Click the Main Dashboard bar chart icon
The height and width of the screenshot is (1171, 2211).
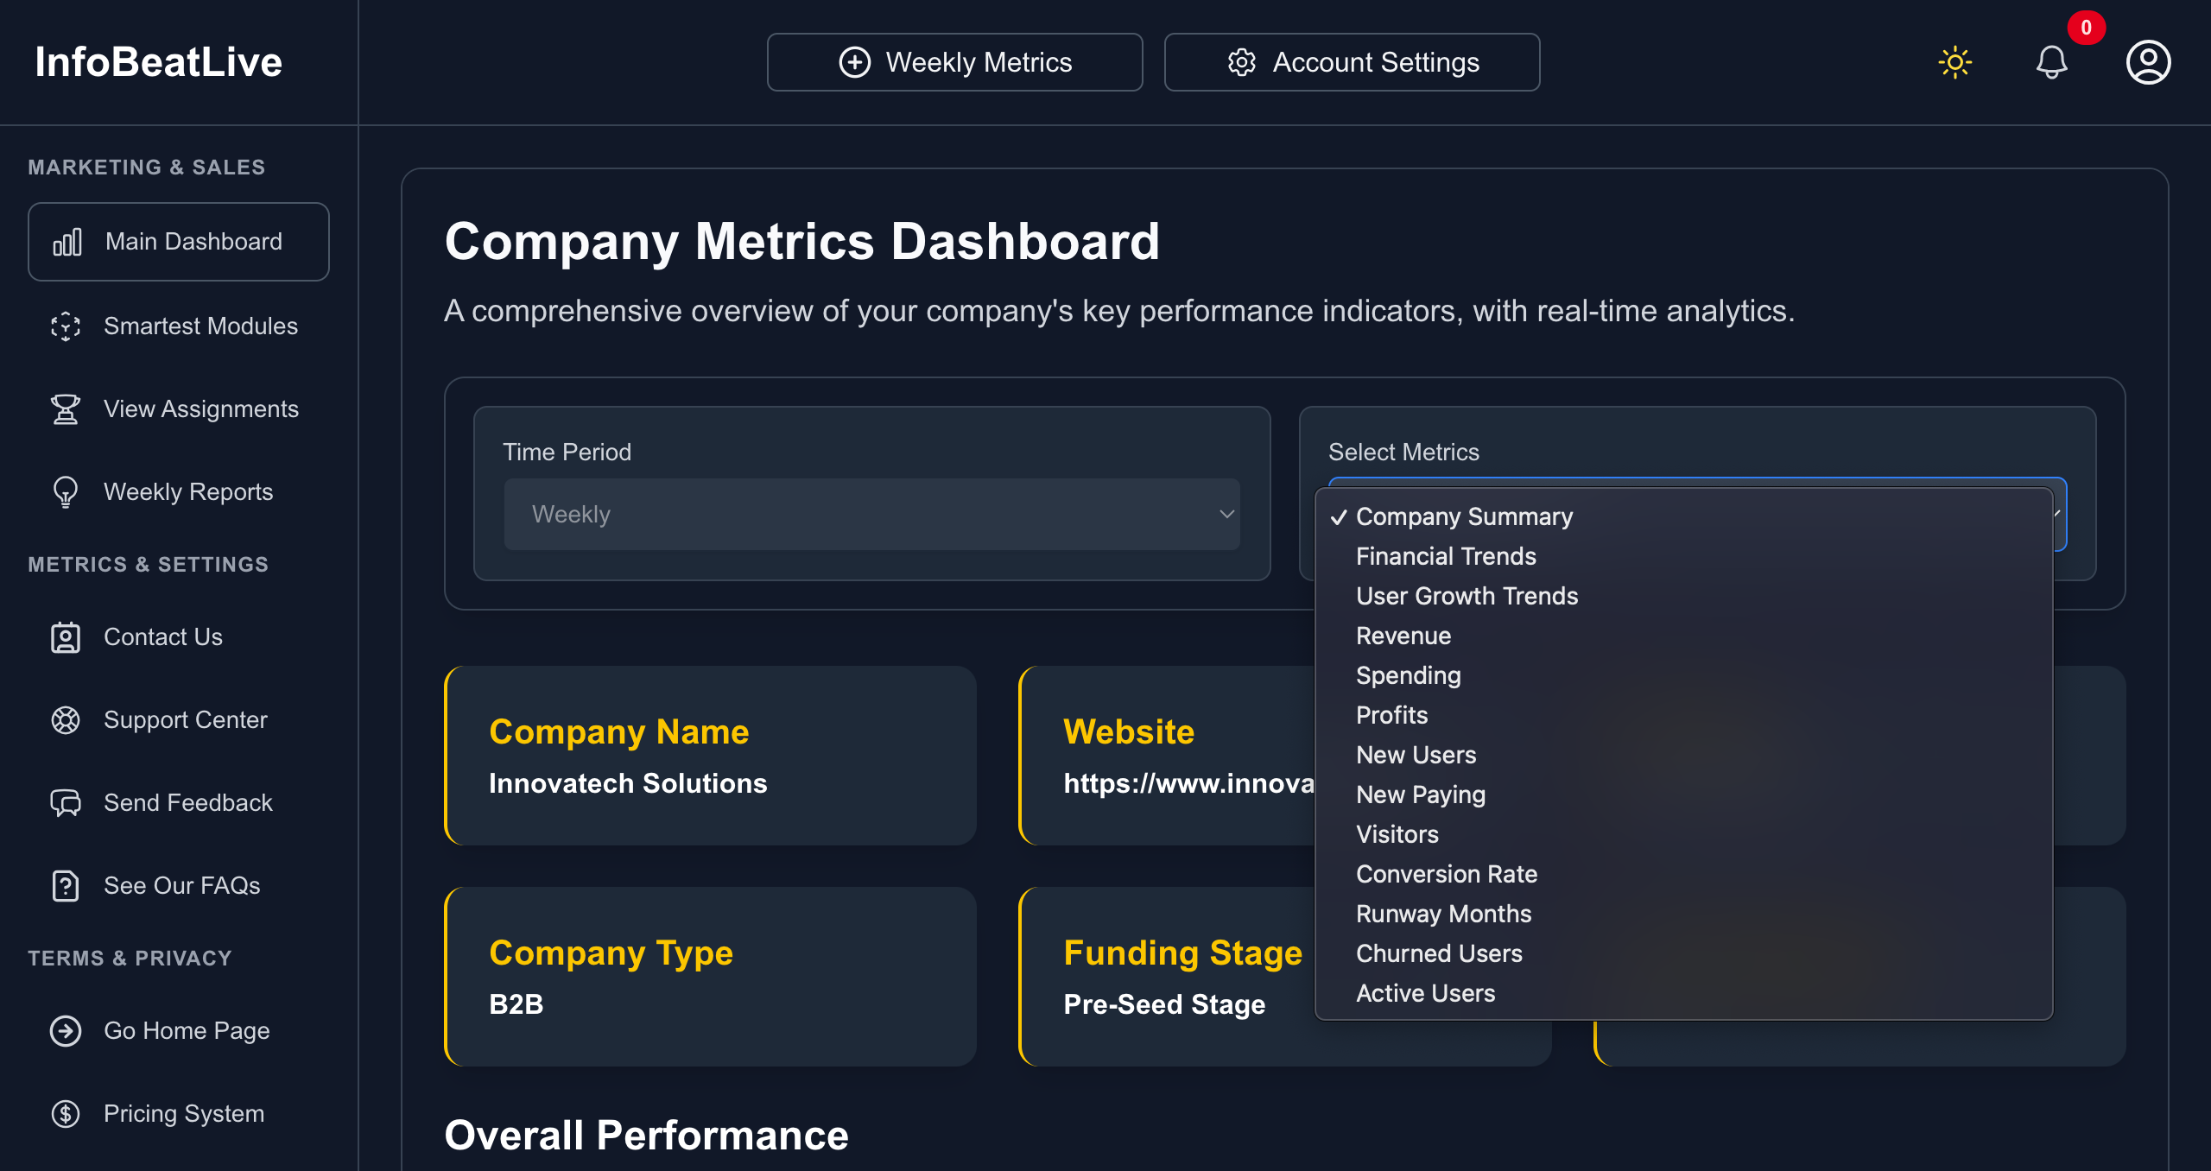(x=67, y=242)
